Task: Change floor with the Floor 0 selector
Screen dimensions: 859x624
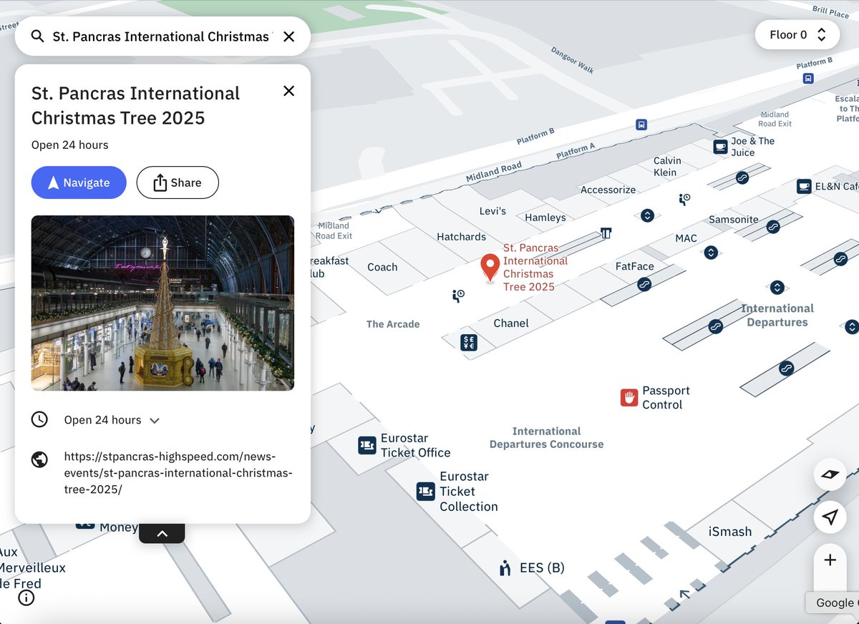Action: click(x=797, y=35)
